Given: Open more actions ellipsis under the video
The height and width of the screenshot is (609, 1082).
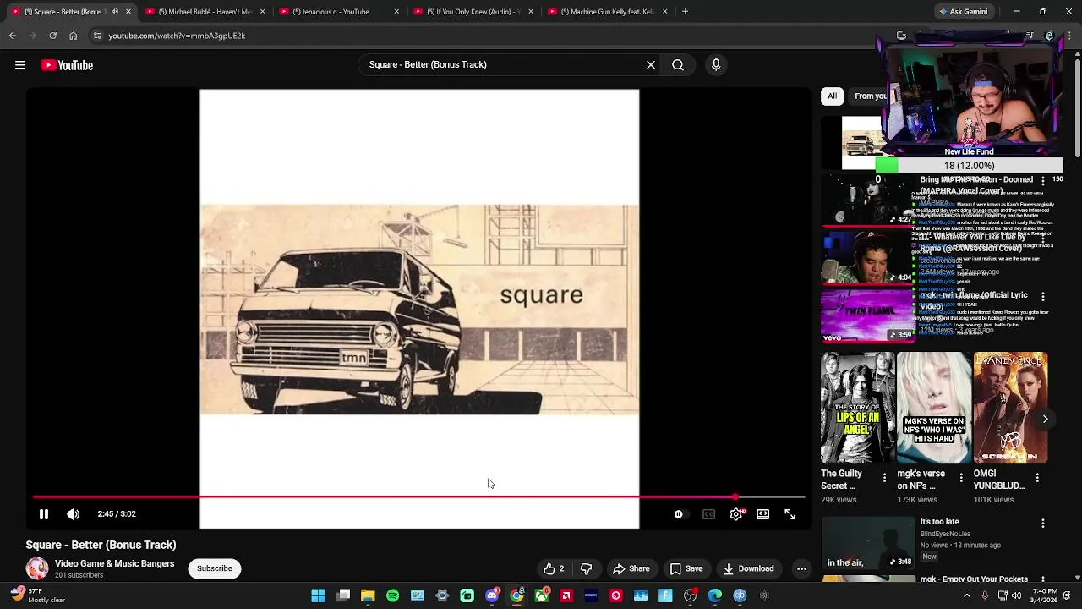Looking at the screenshot, I should 801,568.
